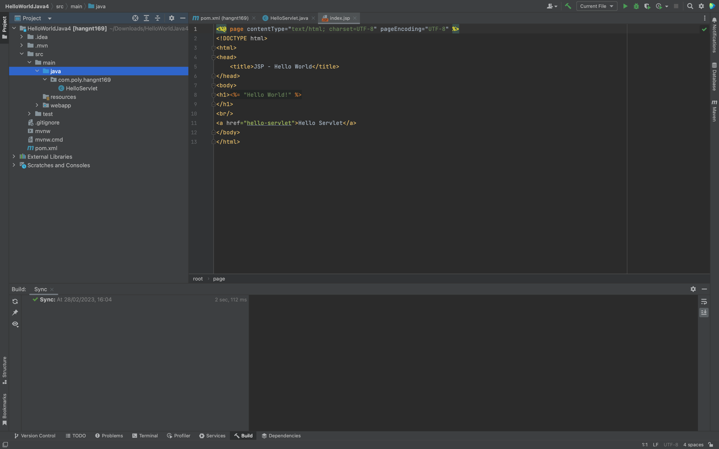Run the current file with the green play button

[x=625, y=6]
